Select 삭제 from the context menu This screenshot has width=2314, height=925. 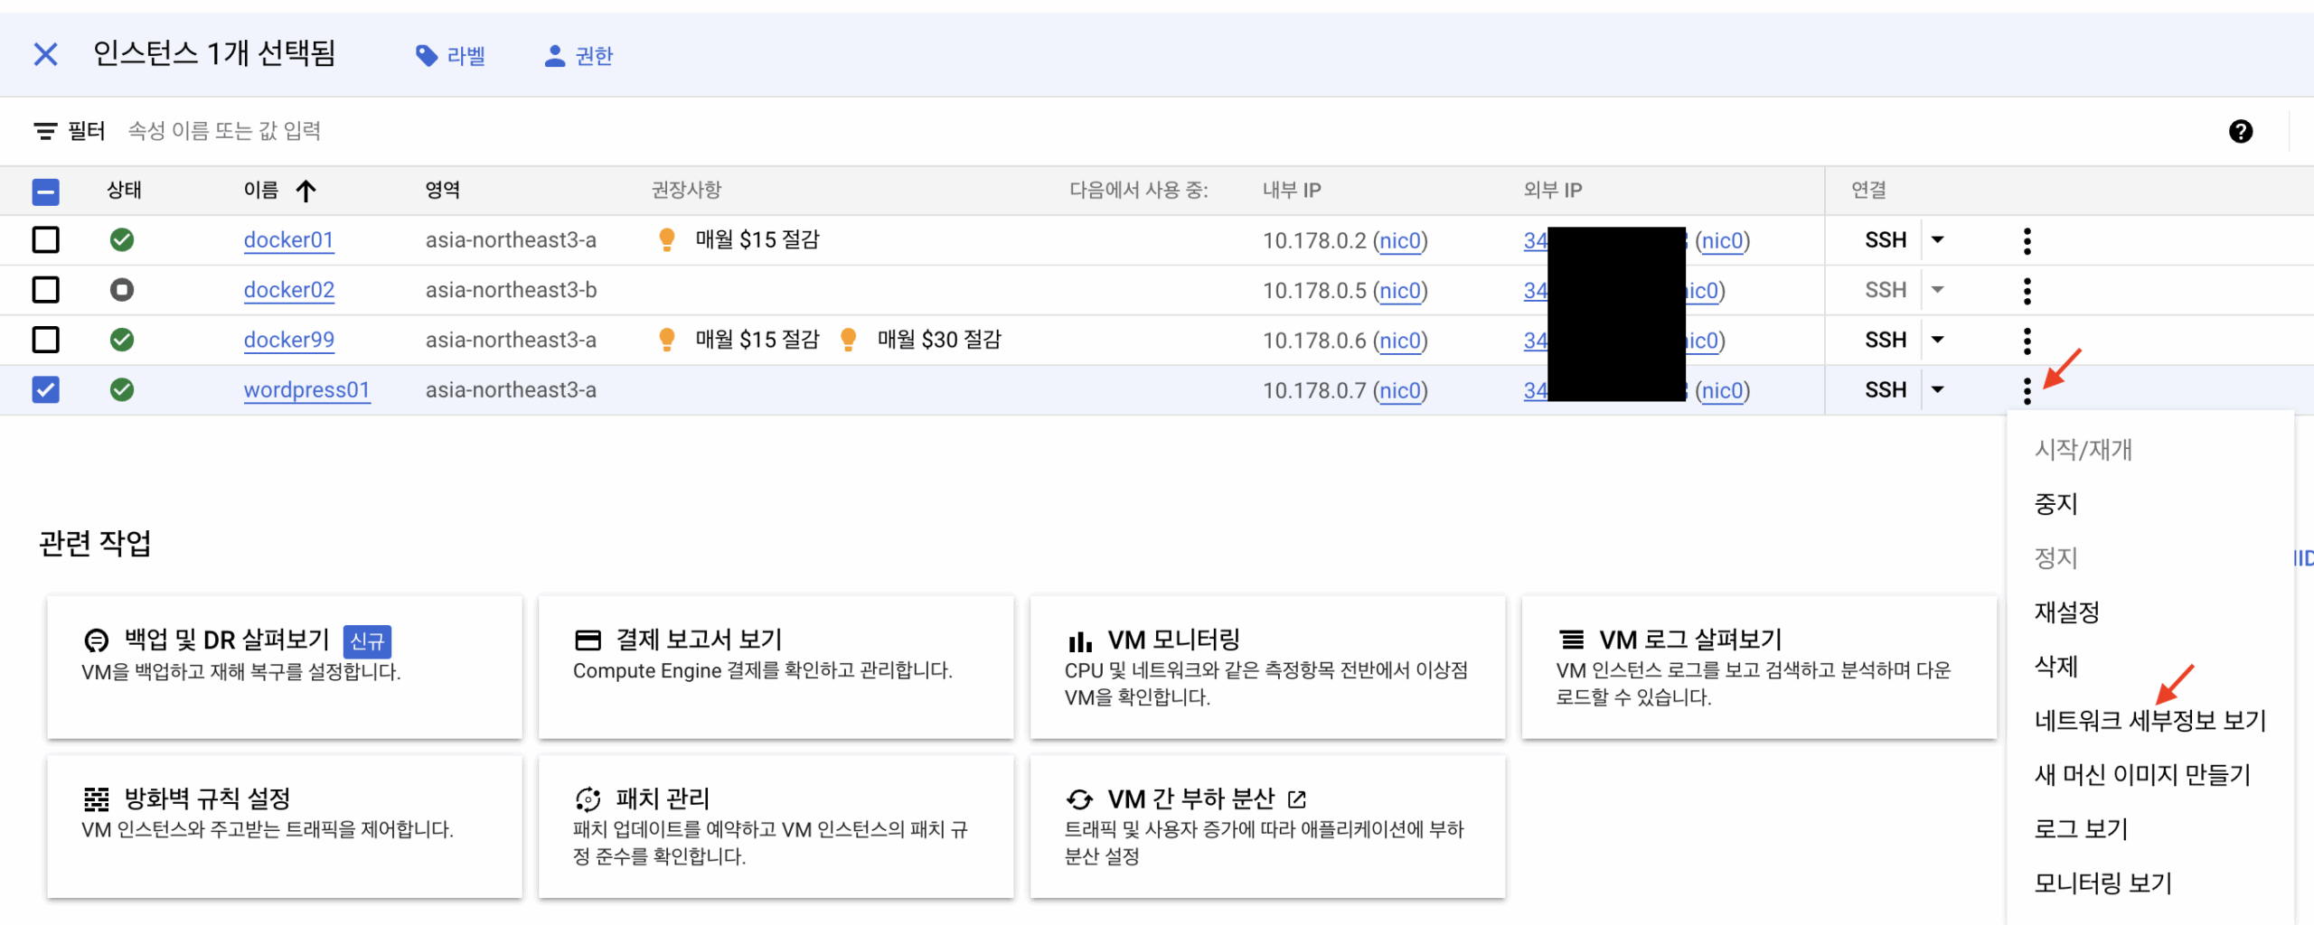[2150, 667]
